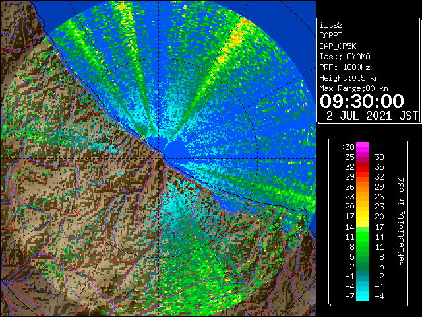Click the "CAPPI" product label
This screenshot has width=422, height=317.
[330, 36]
